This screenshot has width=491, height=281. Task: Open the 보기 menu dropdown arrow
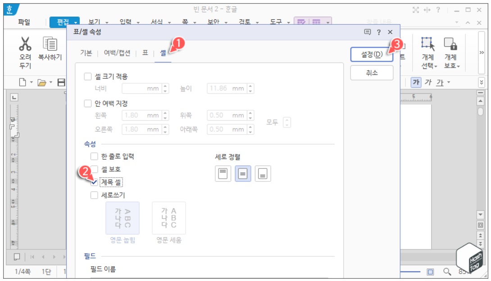(x=107, y=23)
